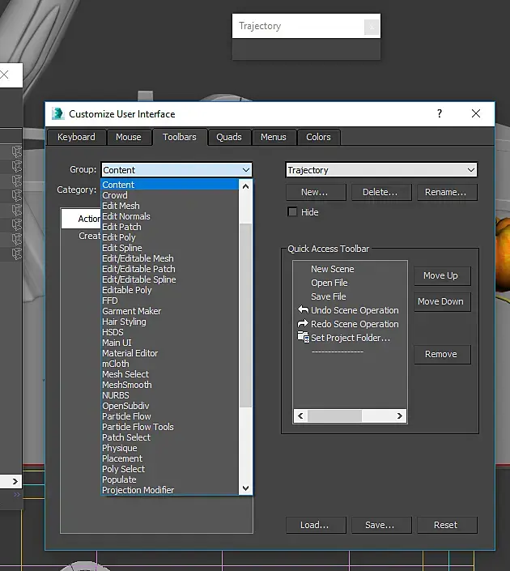Viewport: 510px width, 571px height.
Task: Pick Edit/Editable Mesh from the list
Action: (170, 258)
